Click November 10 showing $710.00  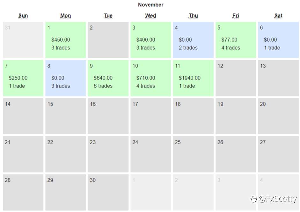tap(150, 78)
